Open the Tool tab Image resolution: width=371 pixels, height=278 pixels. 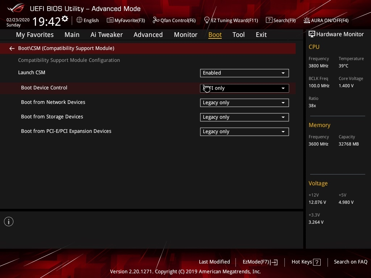pyautogui.click(x=238, y=35)
